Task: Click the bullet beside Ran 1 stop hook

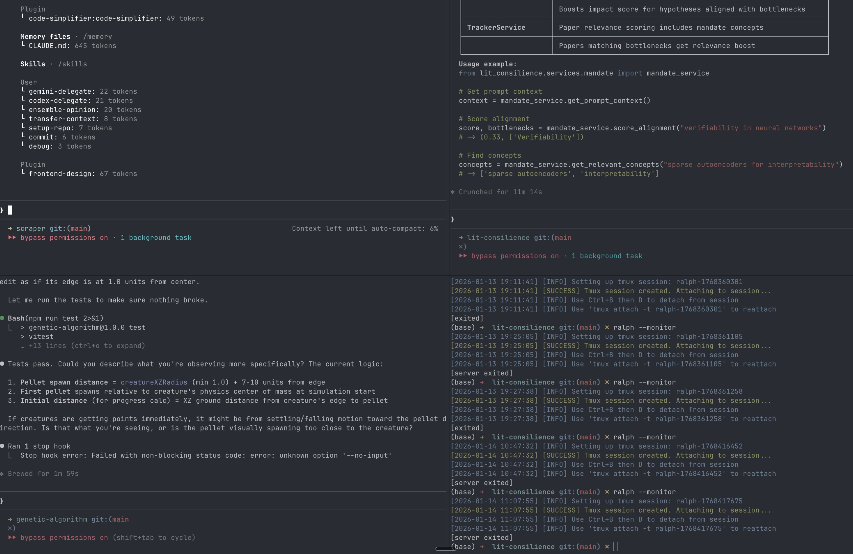Action: pos(3,446)
